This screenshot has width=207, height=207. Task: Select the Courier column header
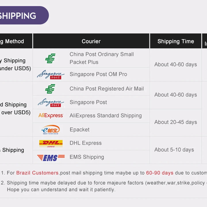tap(91, 41)
